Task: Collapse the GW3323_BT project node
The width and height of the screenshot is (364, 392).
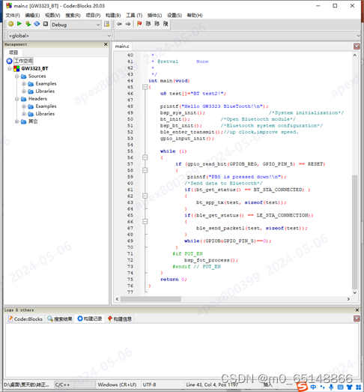Action: click(x=10, y=68)
